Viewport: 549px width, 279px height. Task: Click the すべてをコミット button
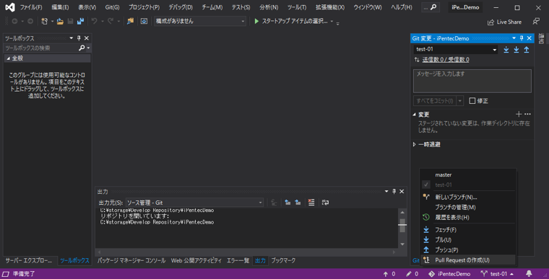click(x=435, y=101)
